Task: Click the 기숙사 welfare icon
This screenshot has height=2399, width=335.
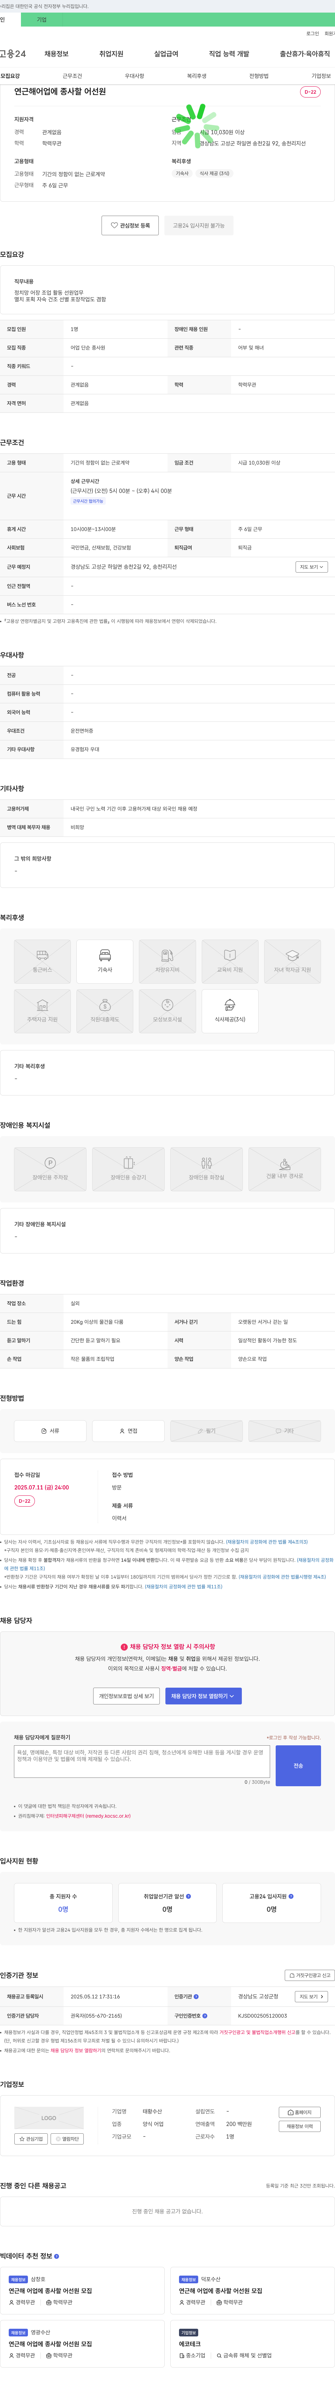Action: coord(105,961)
